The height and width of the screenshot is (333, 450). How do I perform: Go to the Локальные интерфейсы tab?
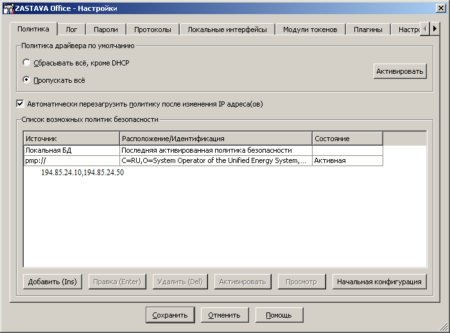pos(227,30)
